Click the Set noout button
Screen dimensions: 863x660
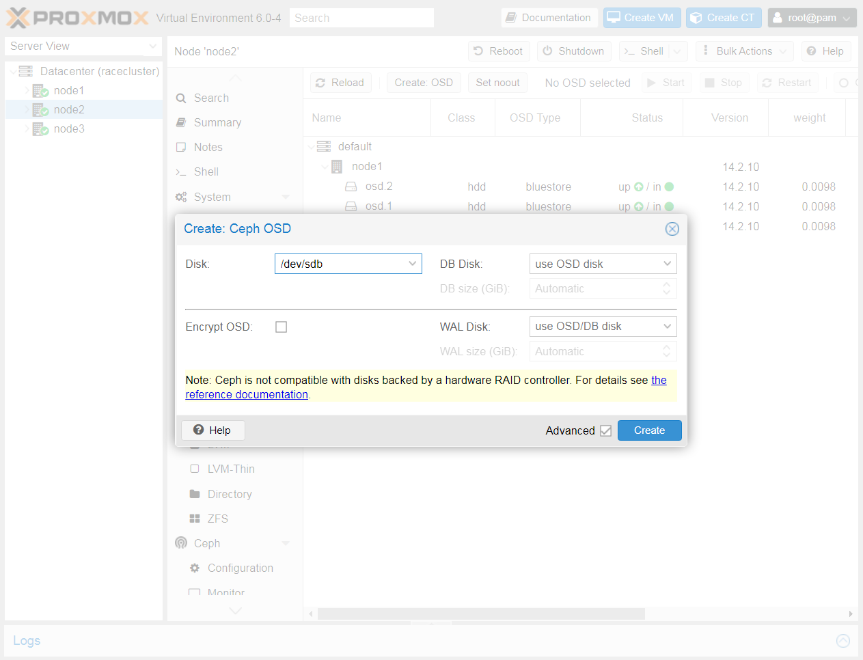point(497,83)
